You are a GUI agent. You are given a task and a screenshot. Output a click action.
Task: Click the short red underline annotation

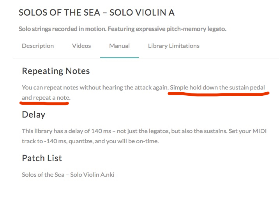(x=44, y=104)
